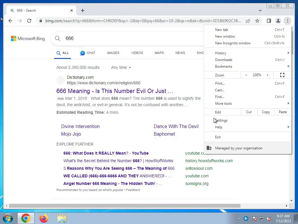298x224 pixels.
Task: Reload the page with the refresh icon
Action: [29, 21]
